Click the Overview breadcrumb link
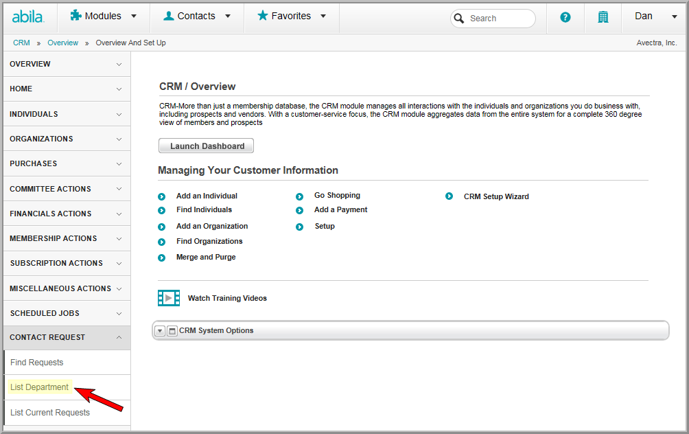689x434 pixels. click(63, 43)
